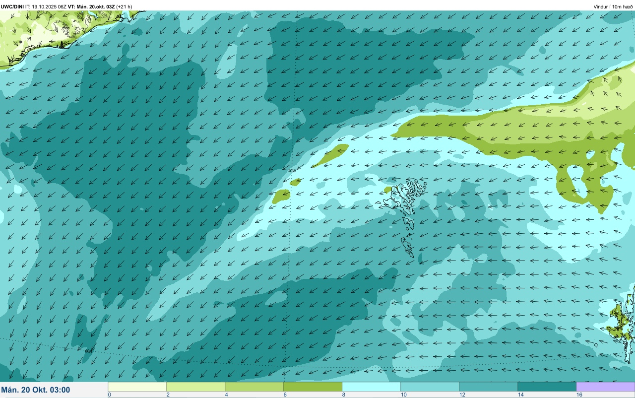Image resolution: width=635 pixels, height=398 pixels.
Task: Click the 'UWC/DINI' model name text
Action: (x=12, y=6)
